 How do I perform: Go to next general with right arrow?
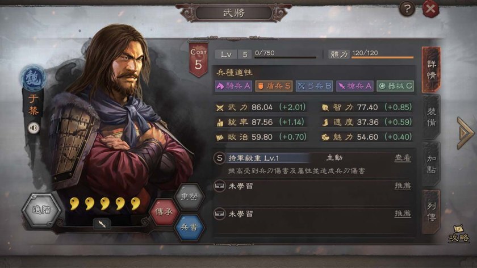[465, 133]
